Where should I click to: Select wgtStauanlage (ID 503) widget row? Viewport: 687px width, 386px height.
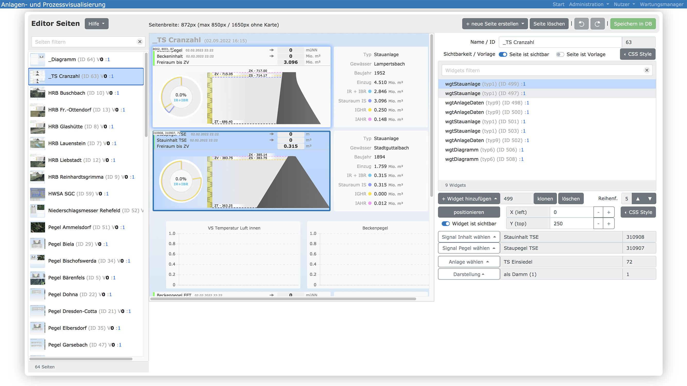547,131
